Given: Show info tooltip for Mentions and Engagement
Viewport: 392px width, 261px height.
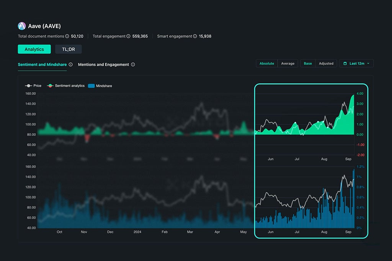Looking at the screenshot, I should click(x=133, y=65).
